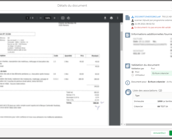This screenshot has height=139, width=172.
Task: Click the PDF page number field
Action: 27,18
